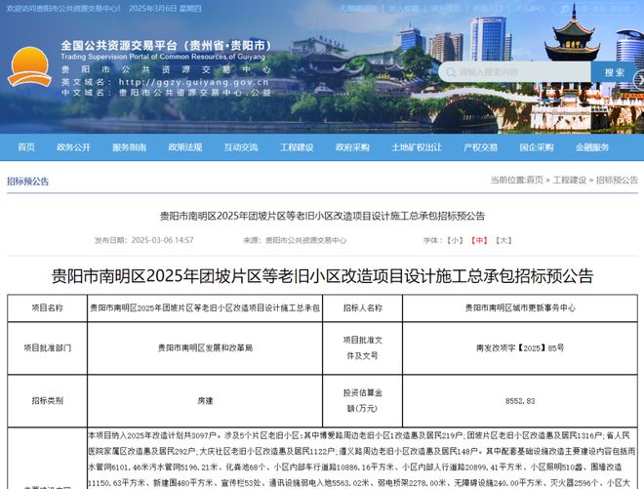The width and height of the screenshot is (644, 489).
Task: Set font size to 大
Action: [x=503, y=240]
